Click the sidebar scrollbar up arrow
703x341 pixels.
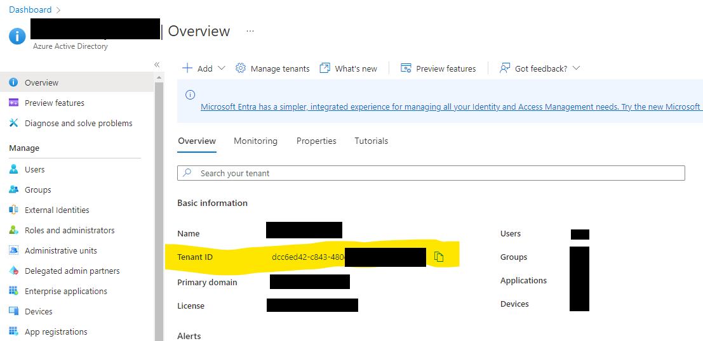159,78
